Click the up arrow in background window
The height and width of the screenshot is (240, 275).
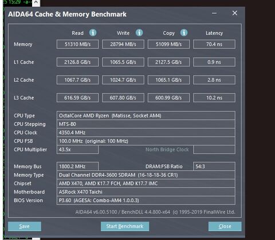[x=36, y=2]
